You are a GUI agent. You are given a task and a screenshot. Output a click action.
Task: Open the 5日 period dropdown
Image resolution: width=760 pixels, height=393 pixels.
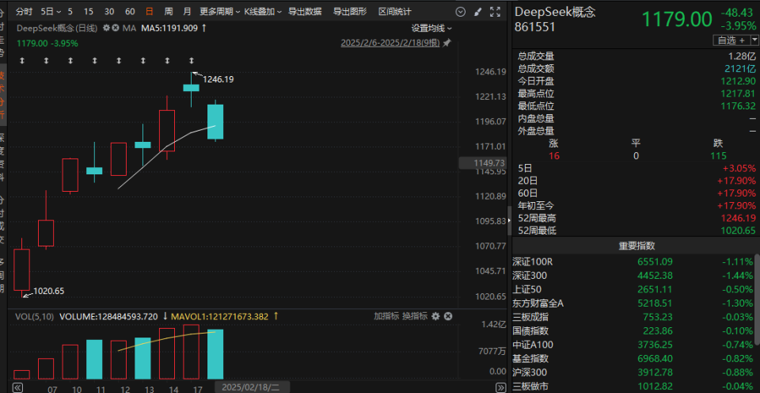pyautogui.click(x=51, y=12)
